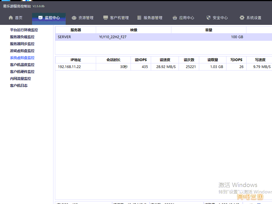Sort by 服务器 column header
The width and height of the screenshot is (272, 204).
(76, 30)
